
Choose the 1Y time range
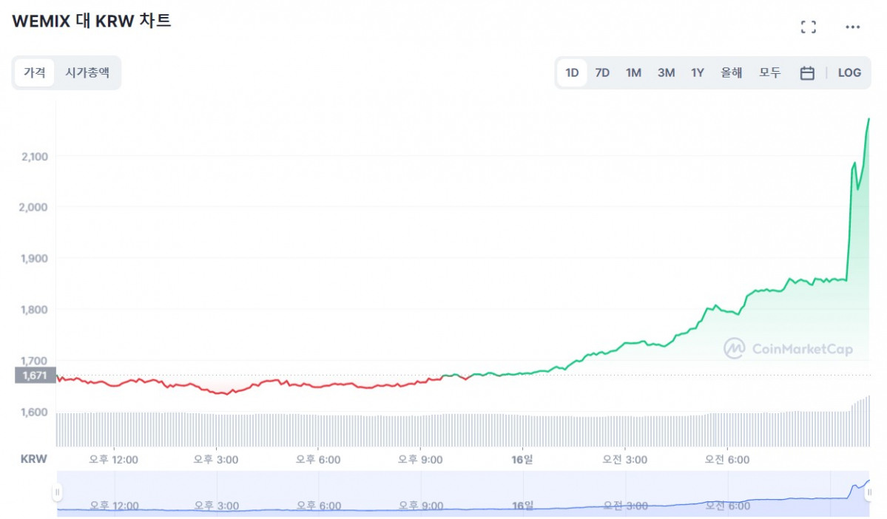697,72
